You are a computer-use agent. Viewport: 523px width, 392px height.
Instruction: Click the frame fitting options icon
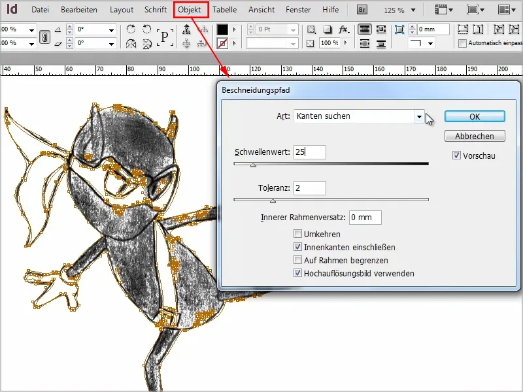click(x=464, y=29)
